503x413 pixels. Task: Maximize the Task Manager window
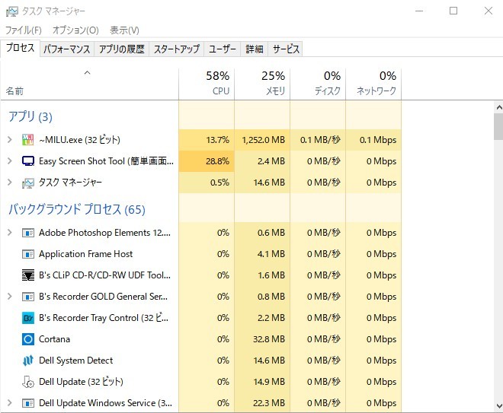coord(453,11)
